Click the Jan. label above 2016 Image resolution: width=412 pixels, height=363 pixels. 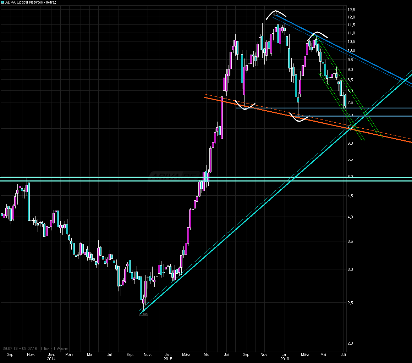click(285, 354)
